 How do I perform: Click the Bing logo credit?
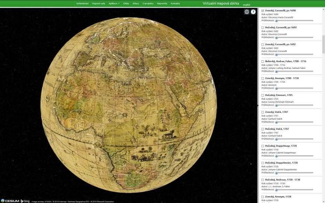click(25, 201)
